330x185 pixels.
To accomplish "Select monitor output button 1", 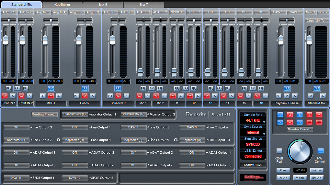I will (280, 114).
